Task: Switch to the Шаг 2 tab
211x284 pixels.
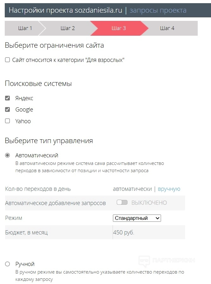Action: [x=68, y=28]
